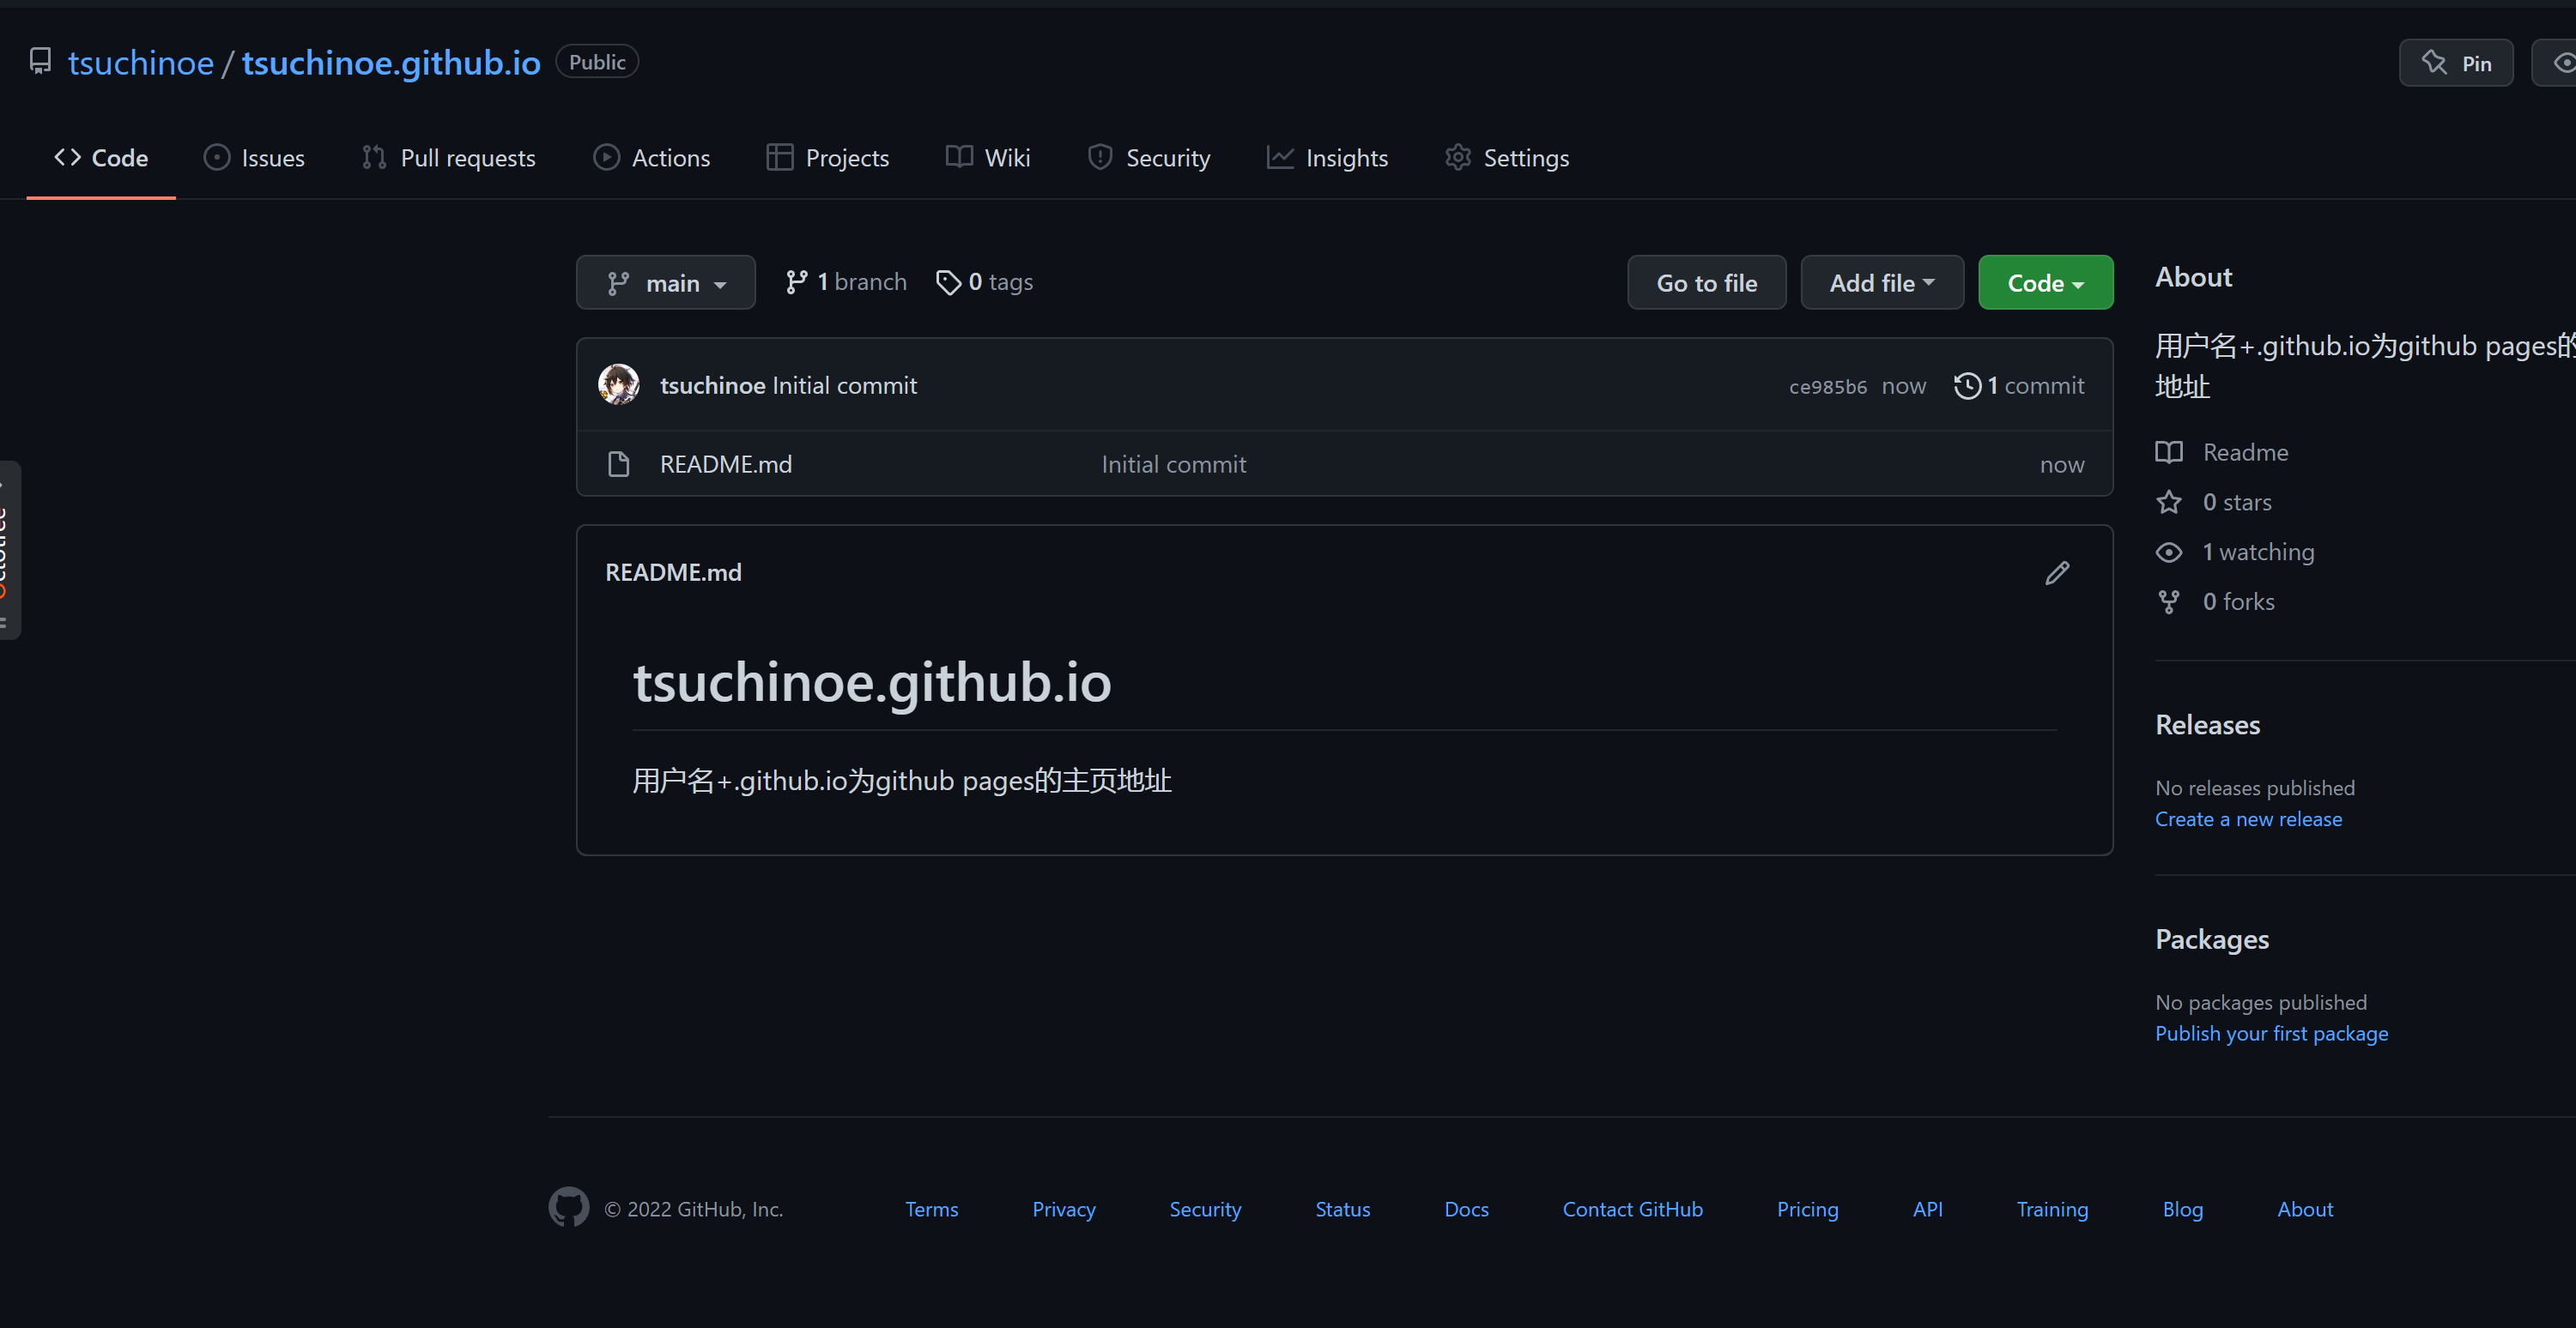Click README.md file icon in file list
This screenshot has width=2576, height=1328.
[x=619, y=465]
